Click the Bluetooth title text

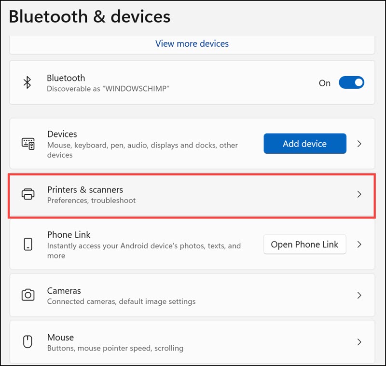(x=66, y=78)
